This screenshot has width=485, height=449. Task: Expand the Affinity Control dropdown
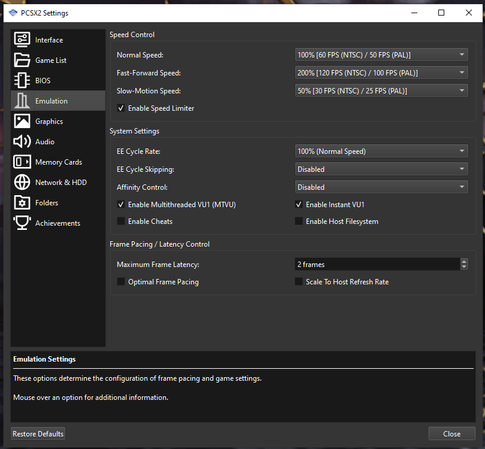[381, 187]
